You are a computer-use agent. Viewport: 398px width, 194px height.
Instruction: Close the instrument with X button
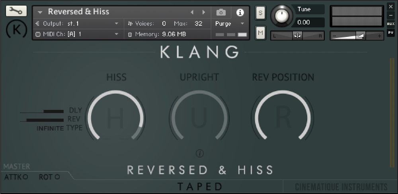point(391,7)
